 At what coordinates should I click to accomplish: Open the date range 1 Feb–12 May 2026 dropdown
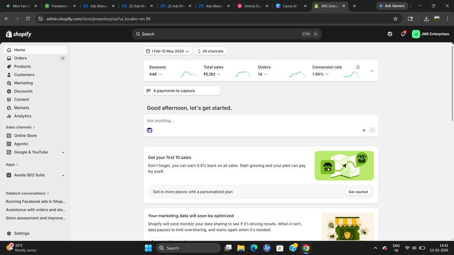point(168,51)
